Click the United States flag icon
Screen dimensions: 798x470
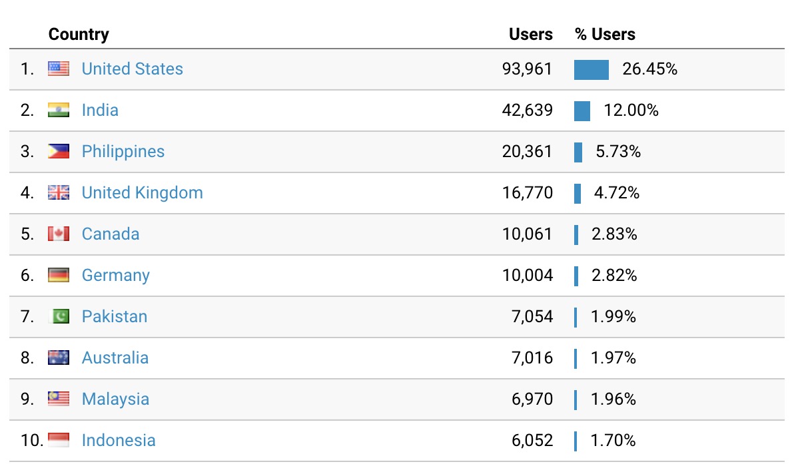pos(59,69)
